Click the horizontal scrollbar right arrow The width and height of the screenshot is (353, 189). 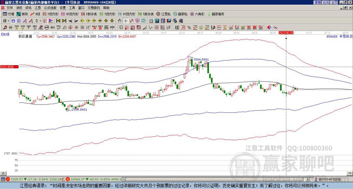307,179
